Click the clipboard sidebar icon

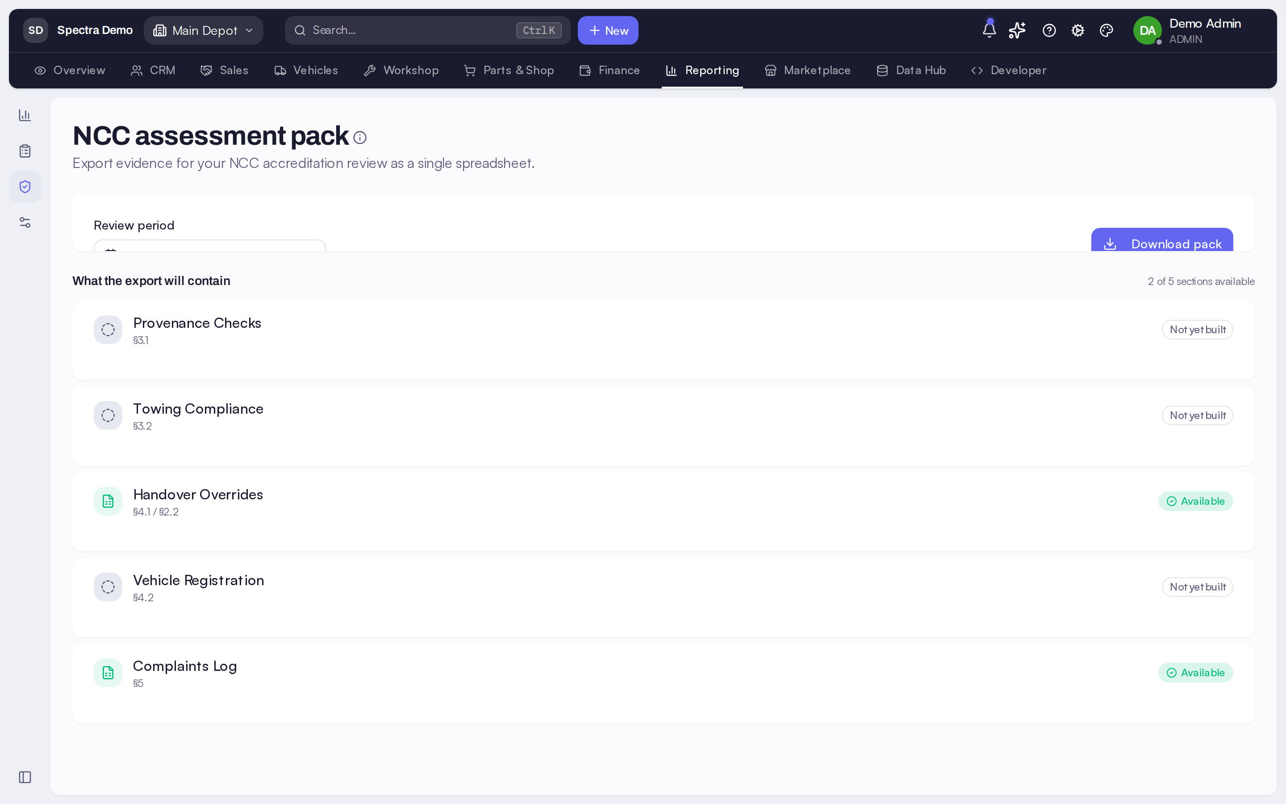point(25,151)
